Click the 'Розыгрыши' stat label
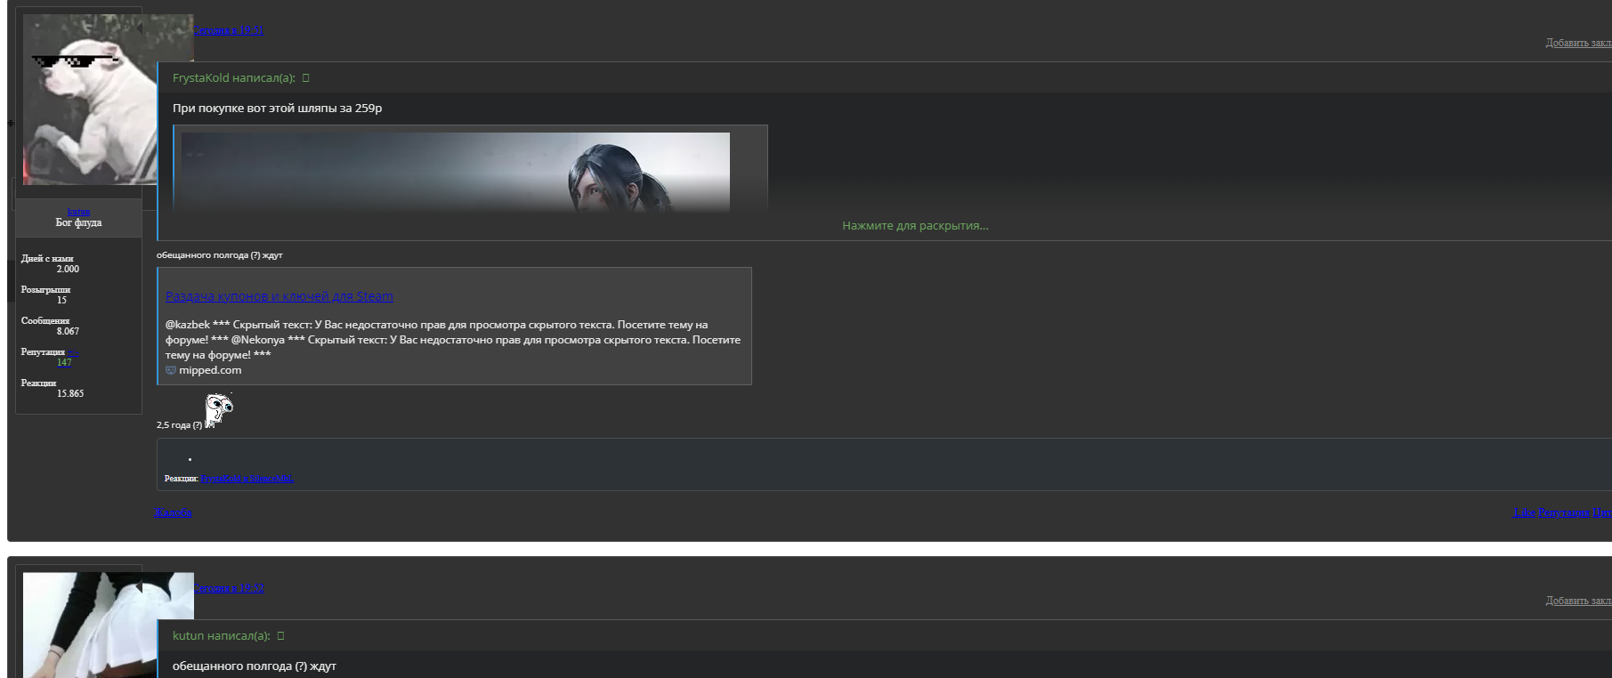The width and height of the screenshot is (1612, 678). tap(45, 290)
